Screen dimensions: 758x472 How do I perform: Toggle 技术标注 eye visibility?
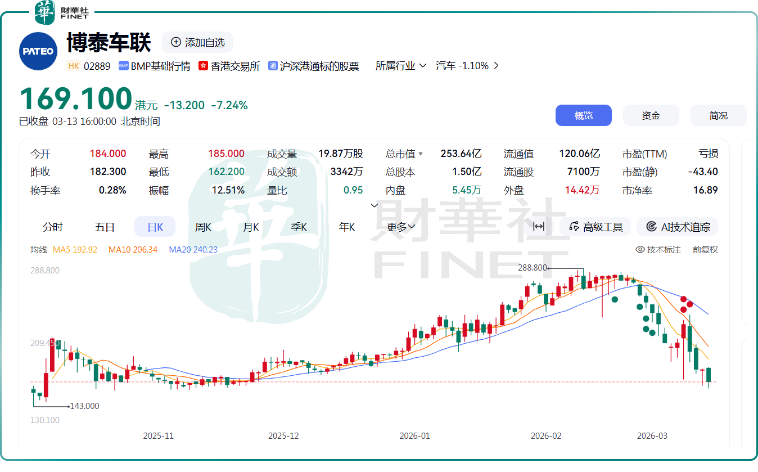640,249
